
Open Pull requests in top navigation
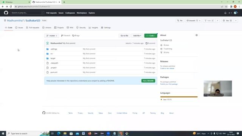51,13
